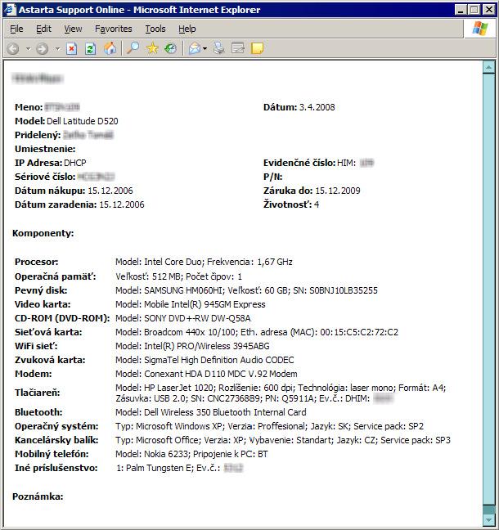Click the 'Palm Tungsten E' accessory line

[179, 468]
